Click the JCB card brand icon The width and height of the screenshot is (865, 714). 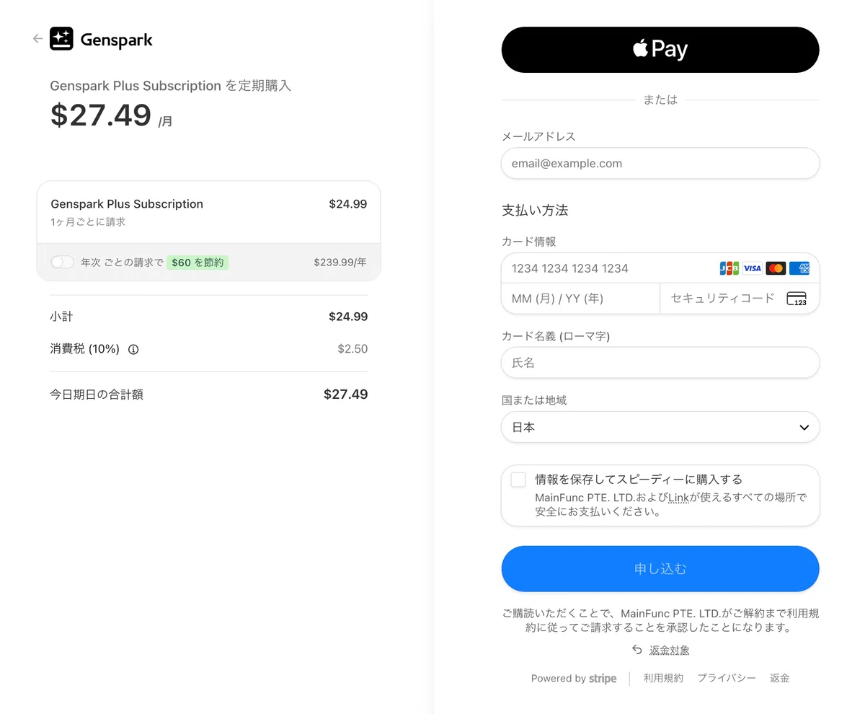pos(729,268)
